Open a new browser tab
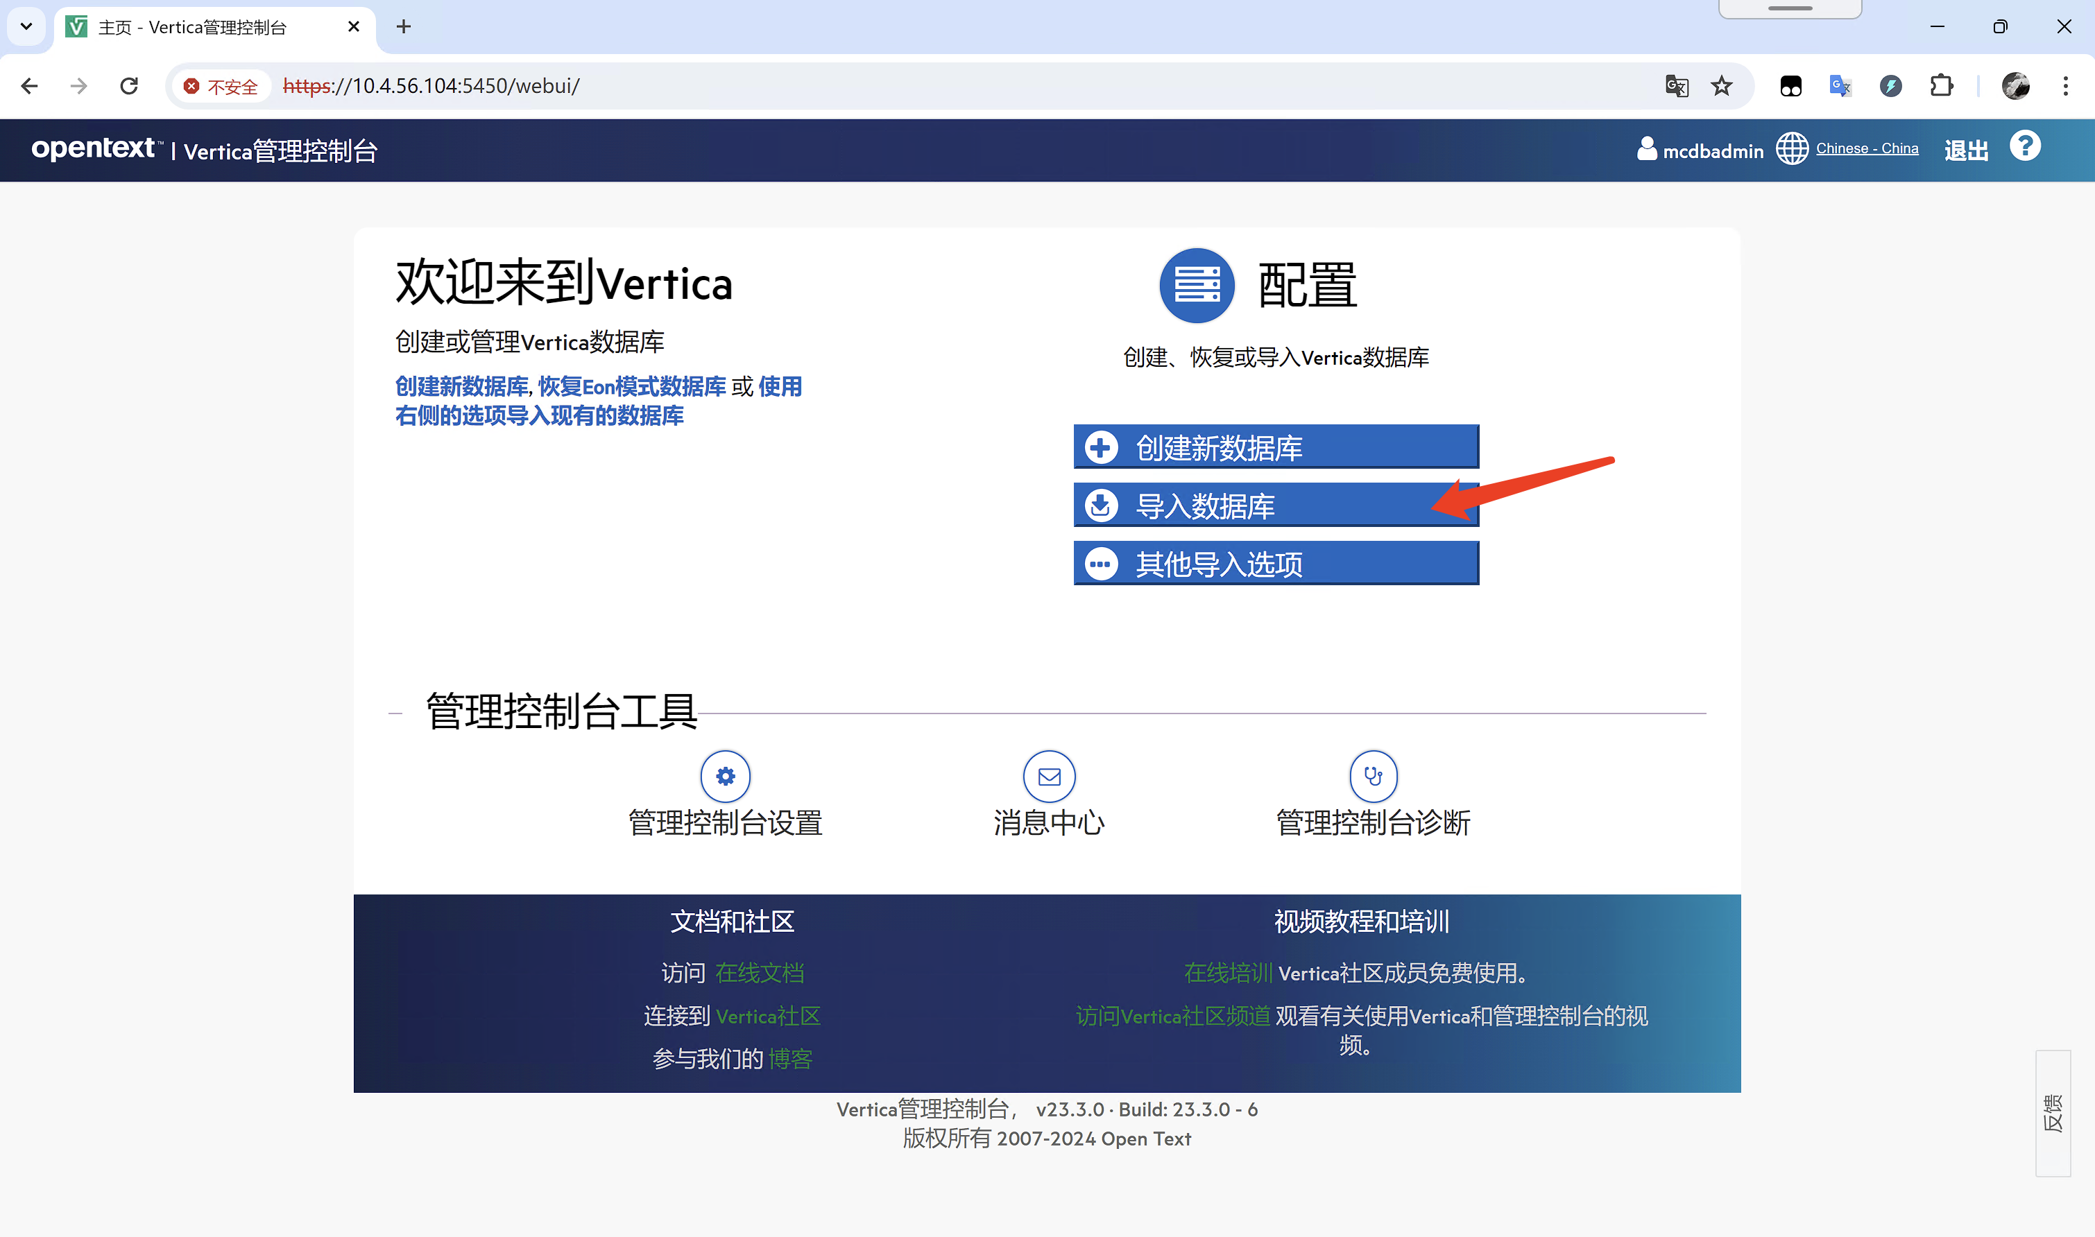 coord(404,28)
